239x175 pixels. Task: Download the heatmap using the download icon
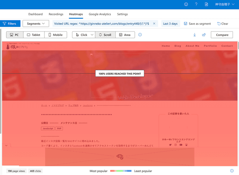click(195, 35)
